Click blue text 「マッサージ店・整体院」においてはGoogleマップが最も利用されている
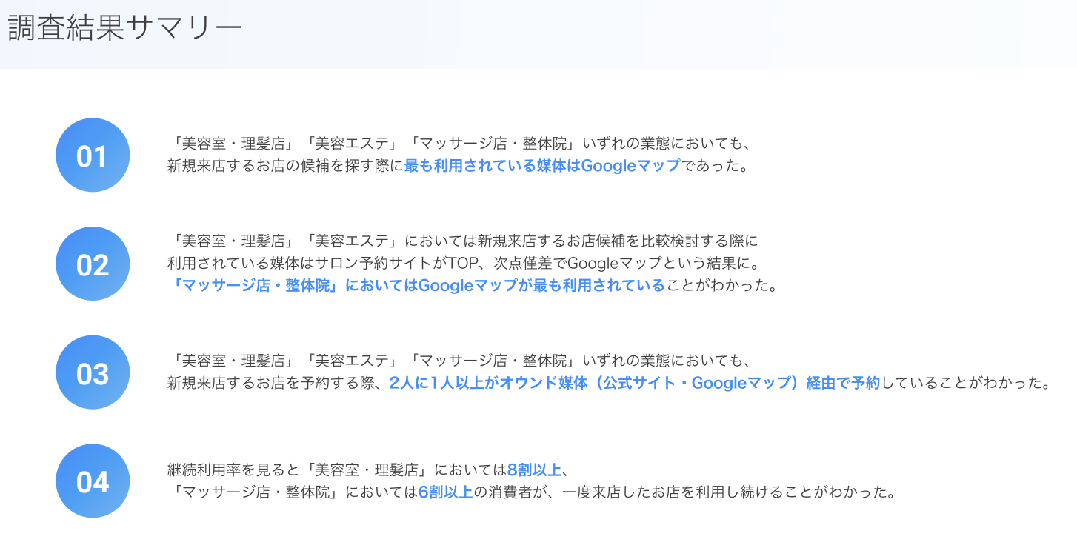Image resolution: width=1077 pixels, height=548 pixels. tap(417, 285)
